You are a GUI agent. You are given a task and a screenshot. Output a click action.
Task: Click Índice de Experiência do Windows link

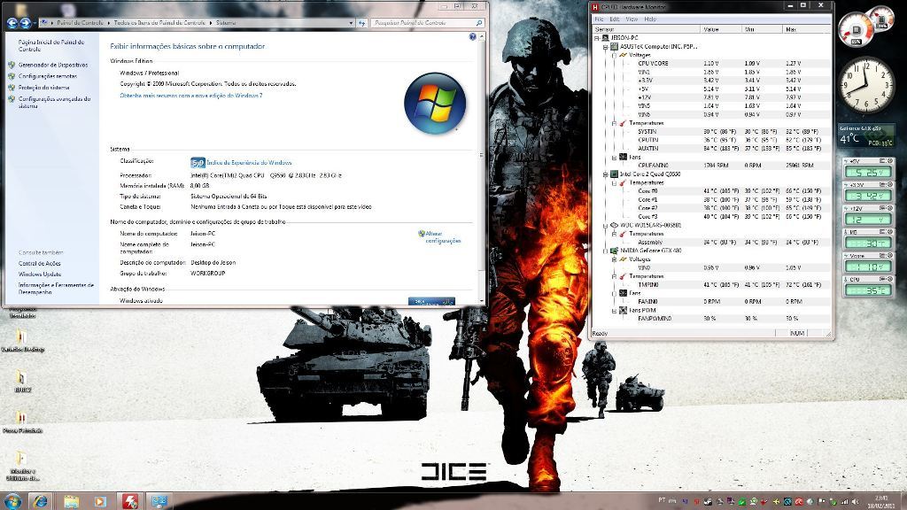pyautogui.click(x=249, y=163)
